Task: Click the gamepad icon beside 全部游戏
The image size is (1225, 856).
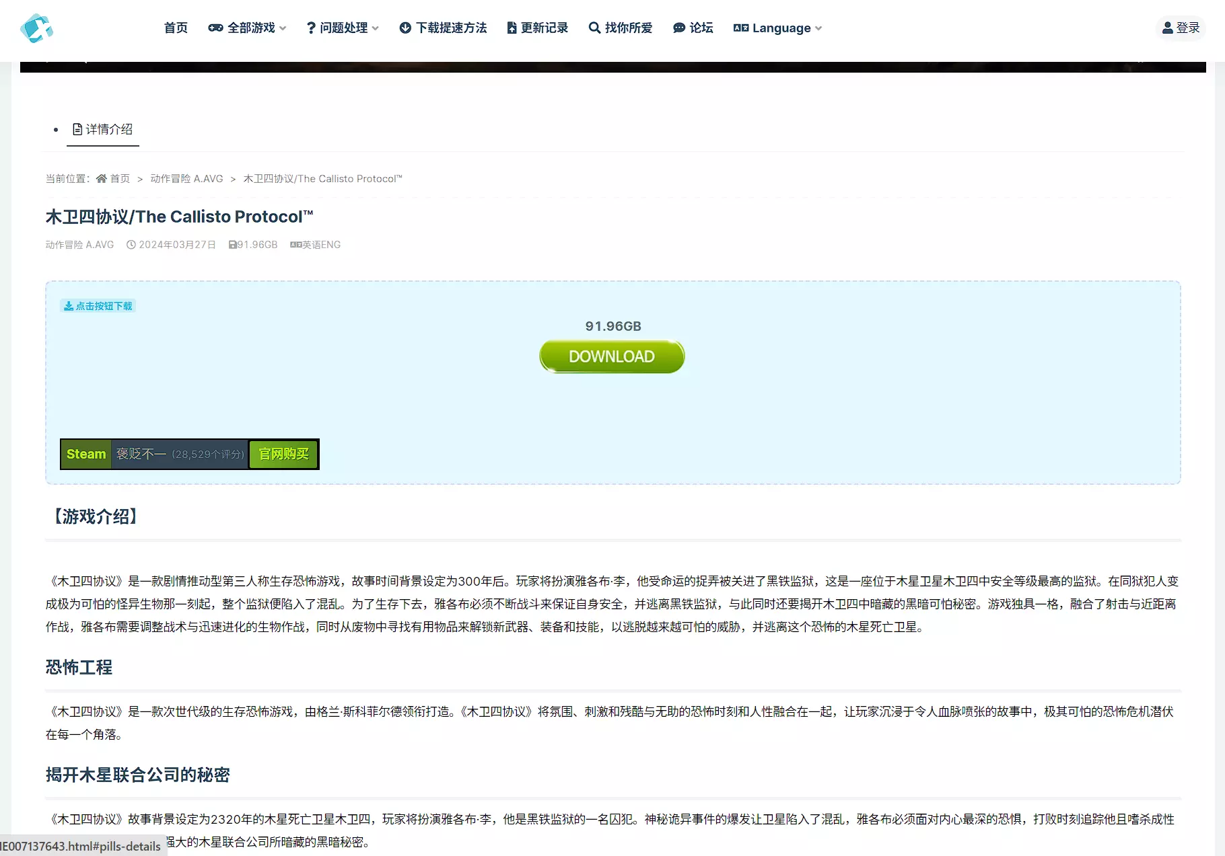Action: [215, 28]
